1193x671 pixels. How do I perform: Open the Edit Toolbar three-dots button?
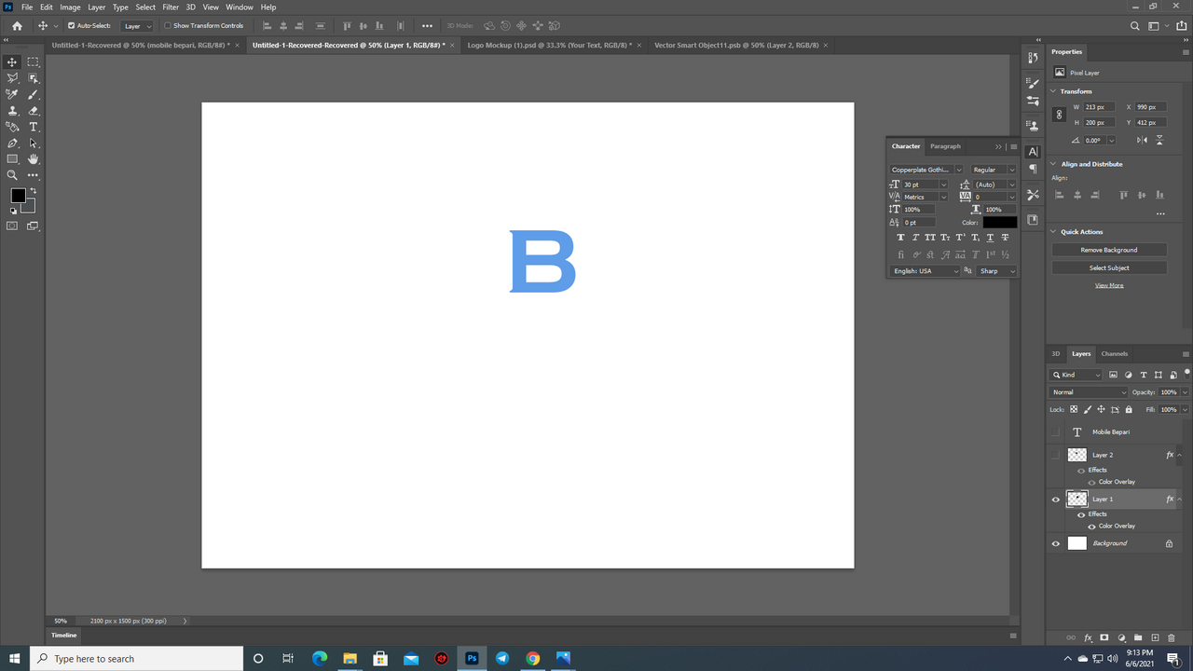point(34,175)
